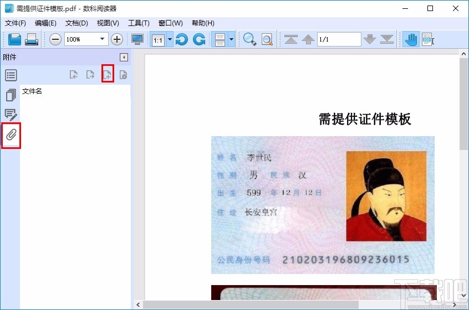Maximize the reader window

430,8
